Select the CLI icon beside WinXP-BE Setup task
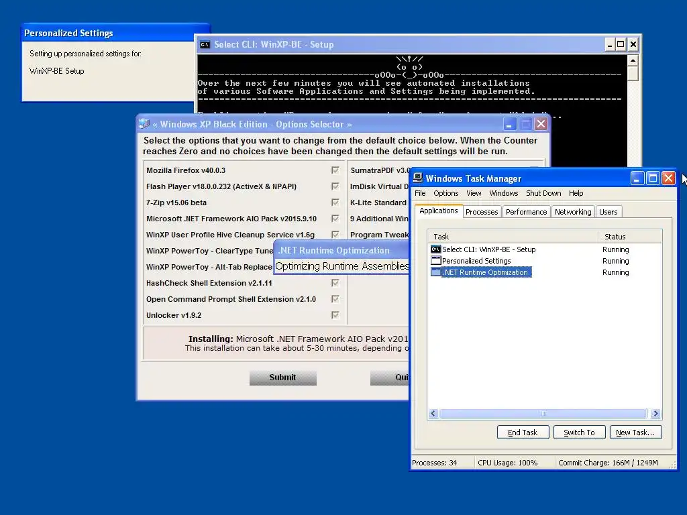The width and height of the screenshot is (687, 515). pos(435,249)
